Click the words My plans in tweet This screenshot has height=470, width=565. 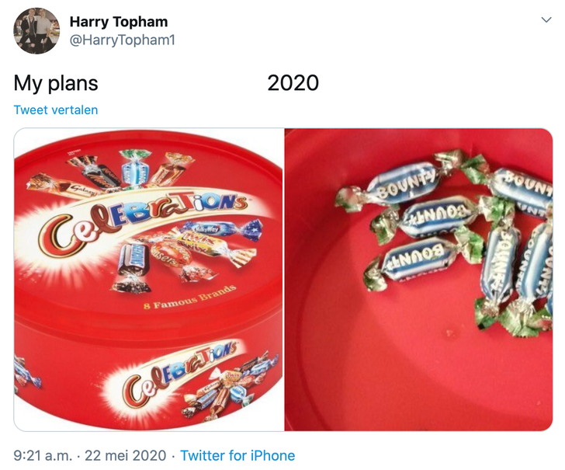click(x=56, y=83)
